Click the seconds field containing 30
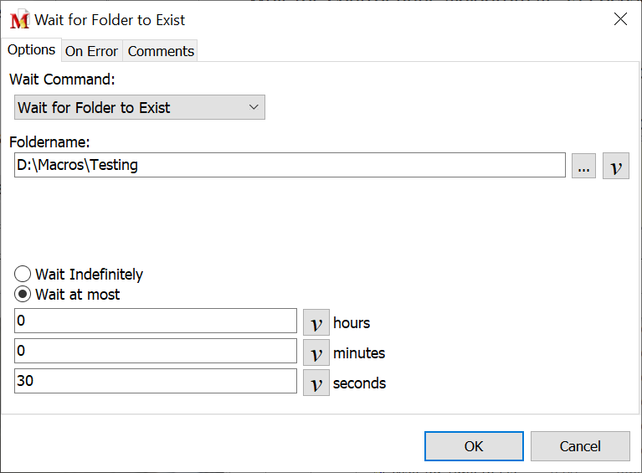 coord(155,381)
